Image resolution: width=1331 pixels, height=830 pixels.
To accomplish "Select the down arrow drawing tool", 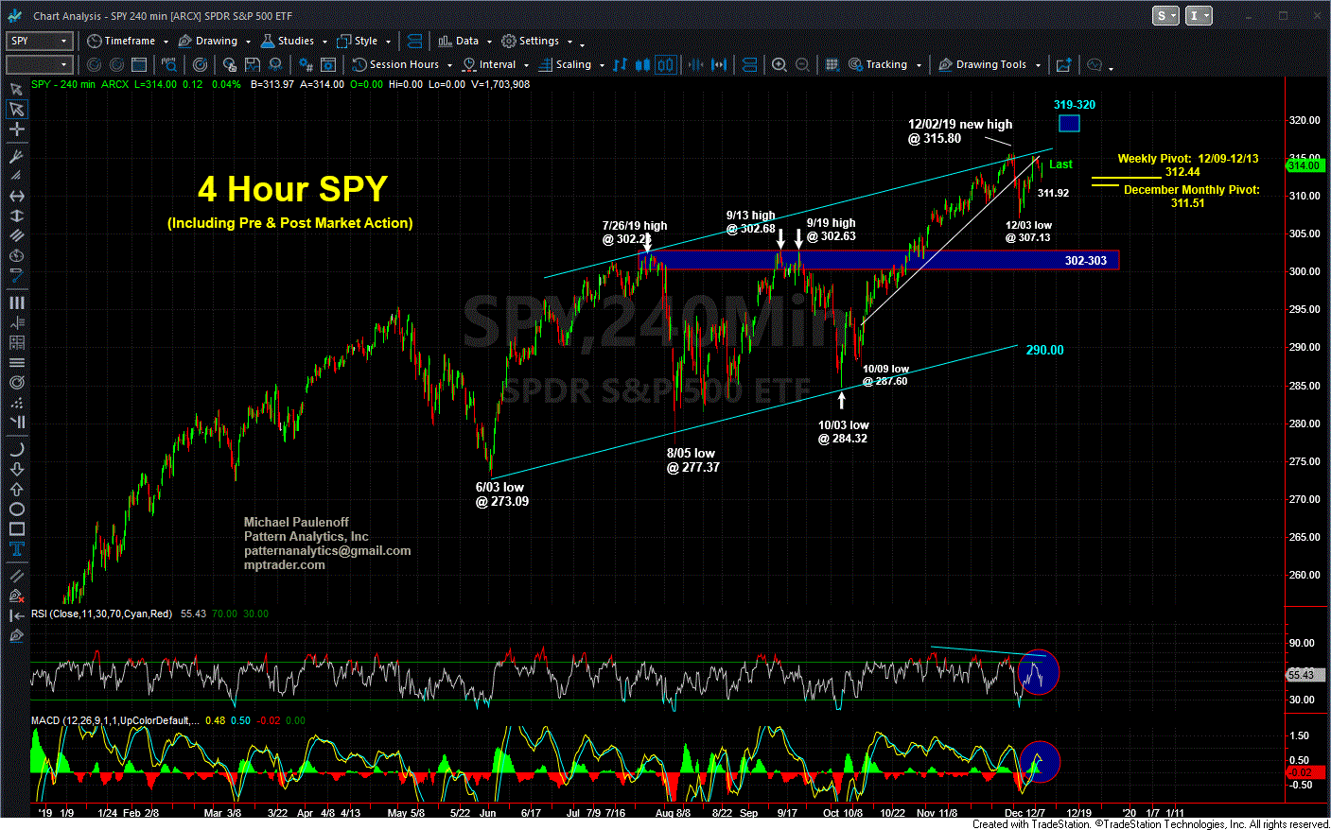I will [x=16, y=469].
